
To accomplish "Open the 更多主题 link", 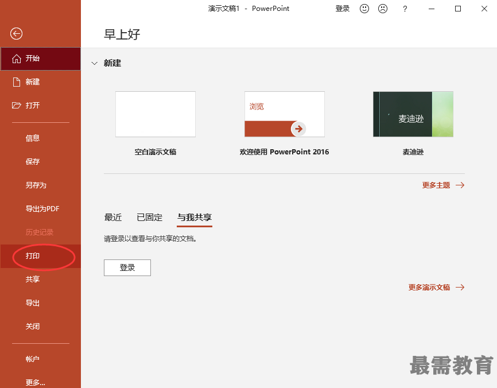I will tap(436, 185).
